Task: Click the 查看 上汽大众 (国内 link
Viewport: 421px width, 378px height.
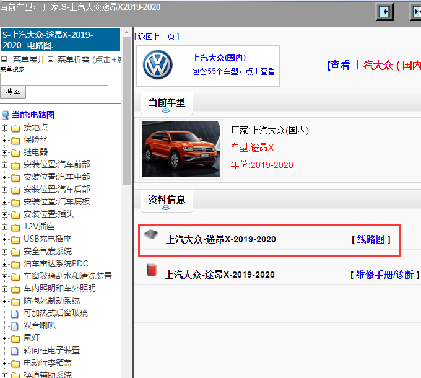Action: point(374,65)
